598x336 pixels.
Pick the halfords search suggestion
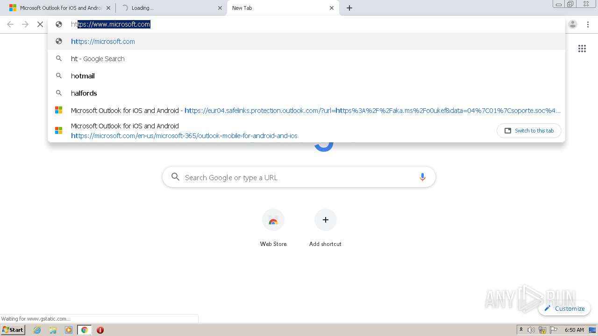tap(306, 93)
